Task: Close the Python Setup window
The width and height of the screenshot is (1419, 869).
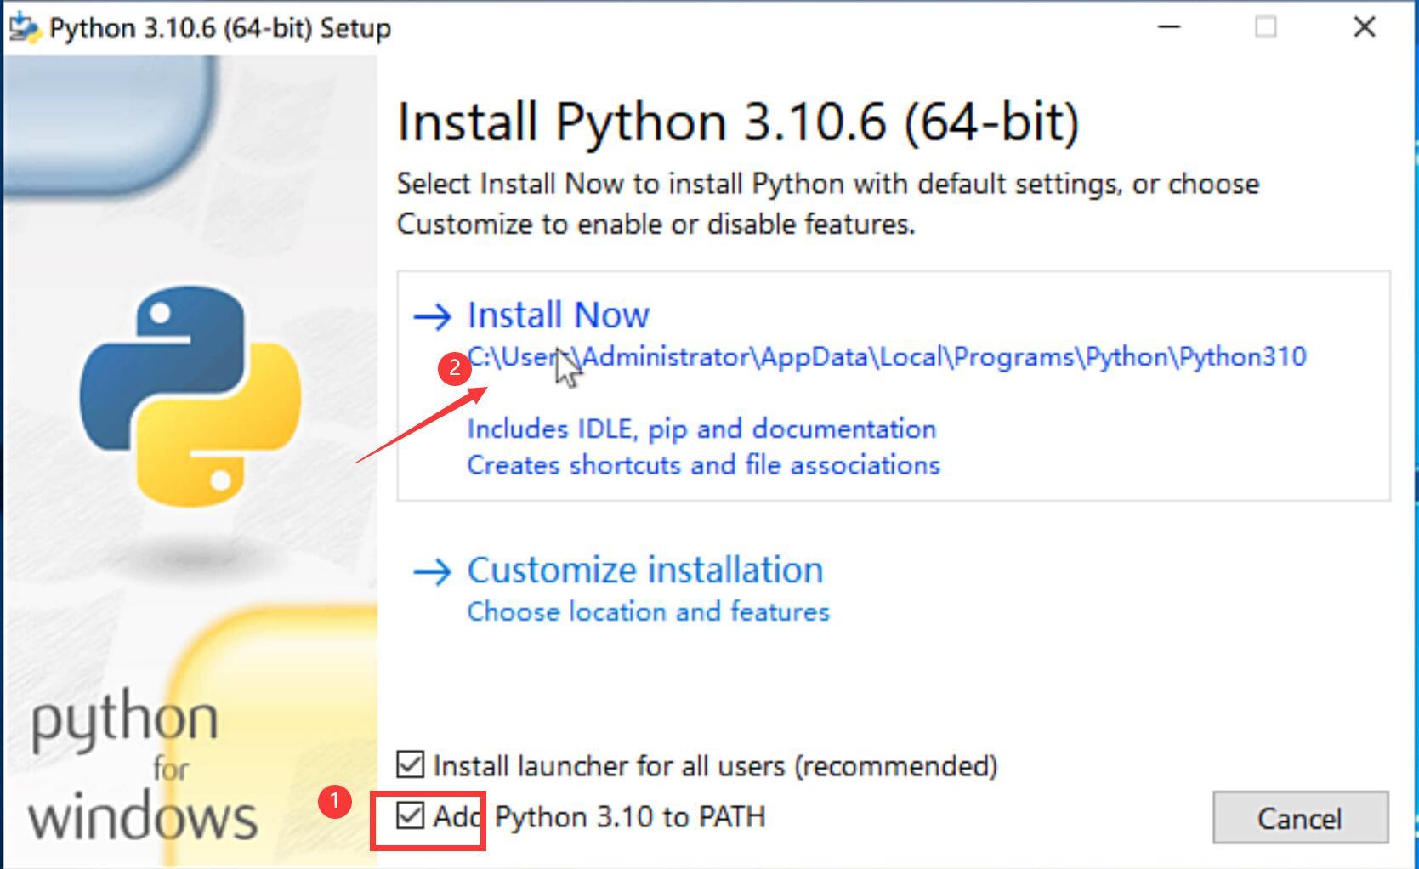Action: pos(1364,27)
